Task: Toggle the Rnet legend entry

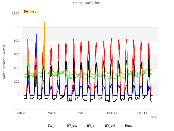Action: tap(126, 126)
